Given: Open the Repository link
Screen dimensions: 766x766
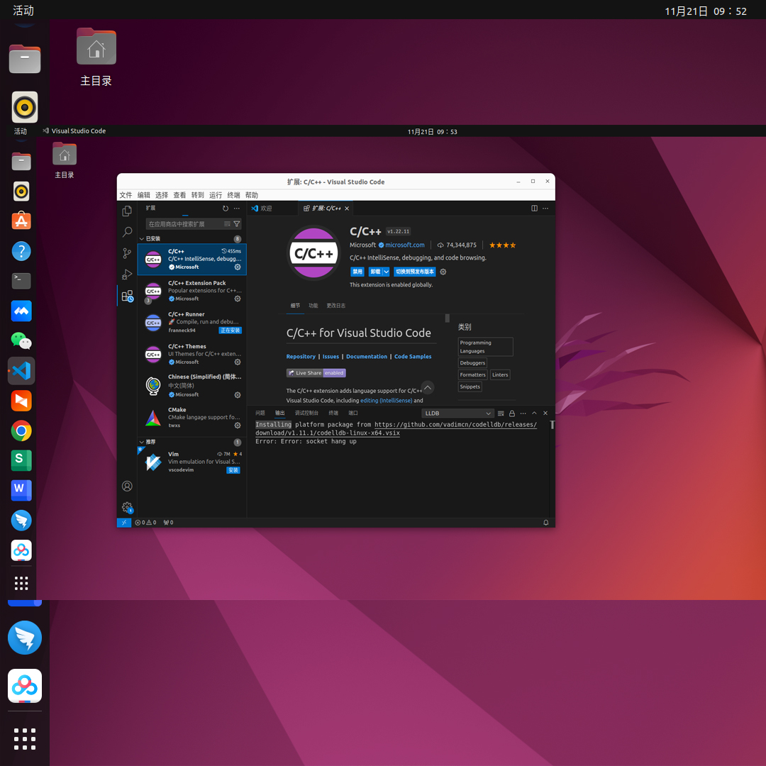Looking at the screenshot, I should coord(301,357).
